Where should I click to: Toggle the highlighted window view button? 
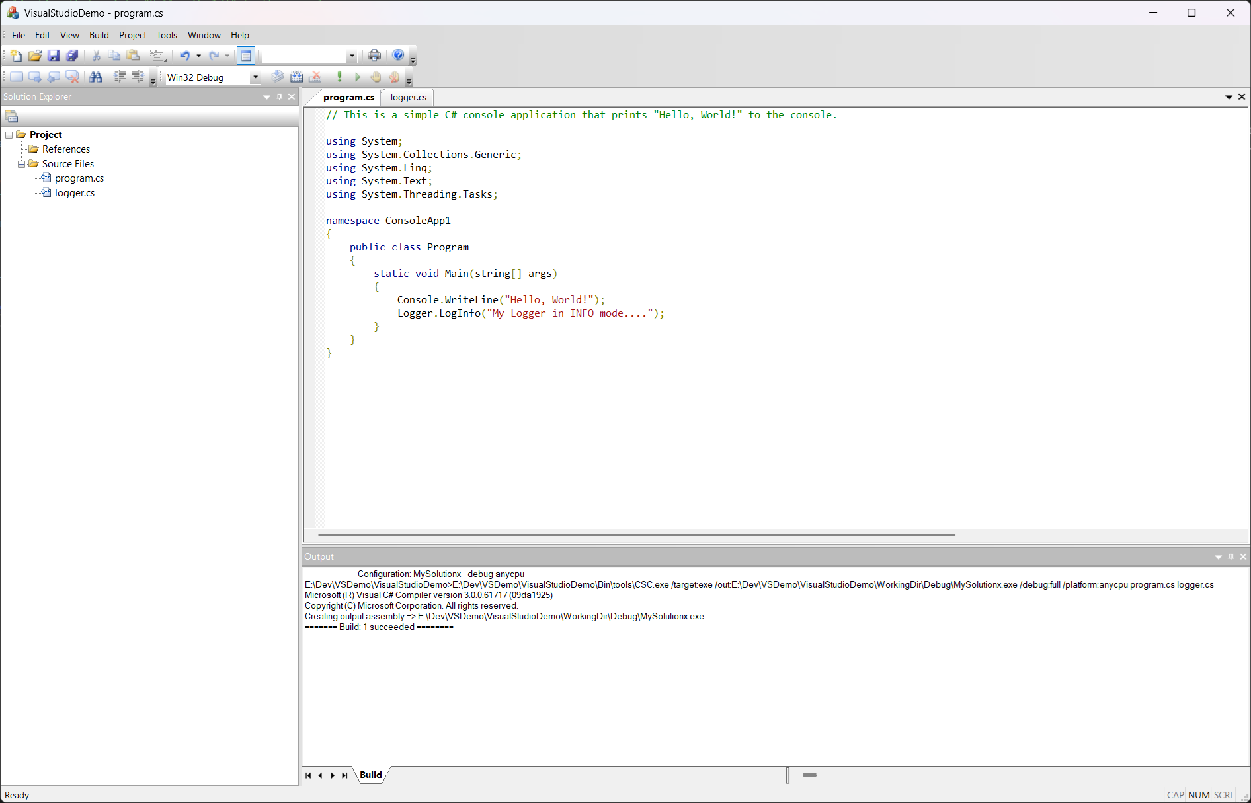[246, 56]
